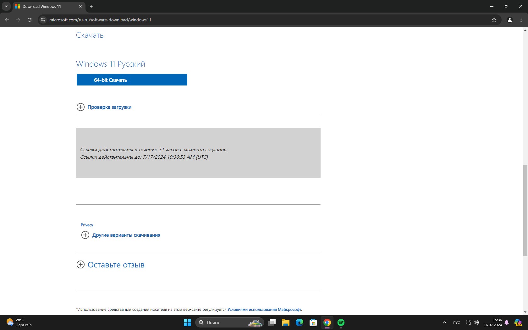Screen dimensions: 528x330
Task: Open a new browser tab
Action: coord(92,6)
